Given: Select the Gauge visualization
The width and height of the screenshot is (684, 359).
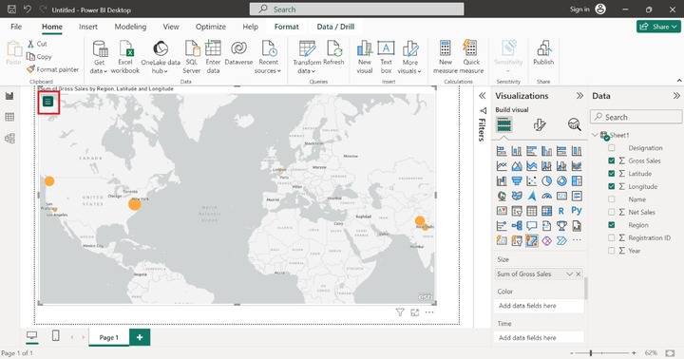Looking at the screenshot, I should tap(546, 196).
